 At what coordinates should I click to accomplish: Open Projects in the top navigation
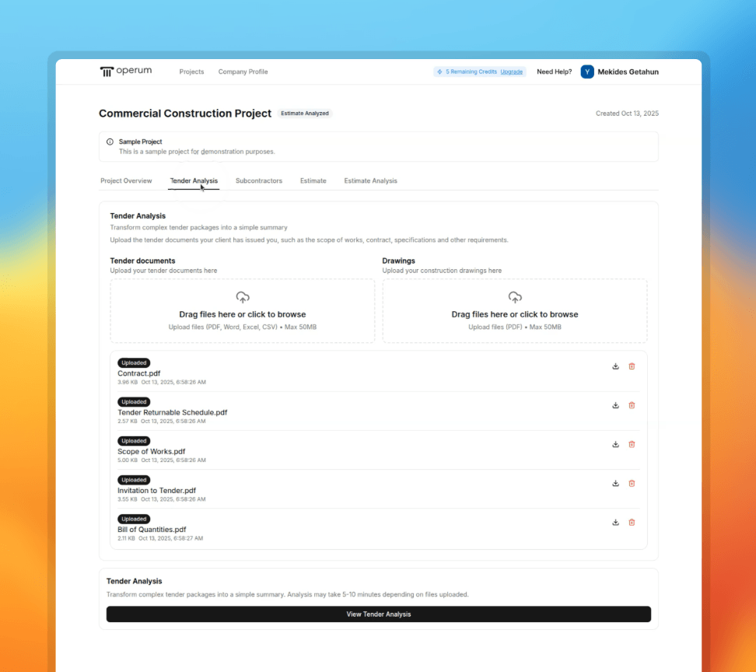[x=191, y=72]
